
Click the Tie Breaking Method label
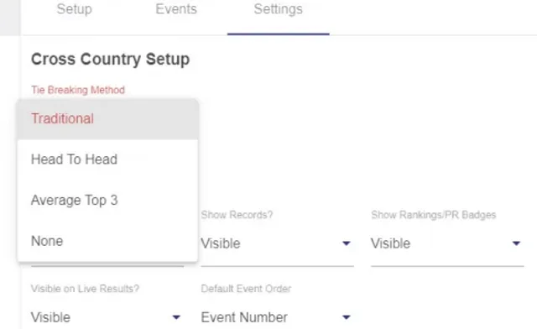tap(78, 90)
